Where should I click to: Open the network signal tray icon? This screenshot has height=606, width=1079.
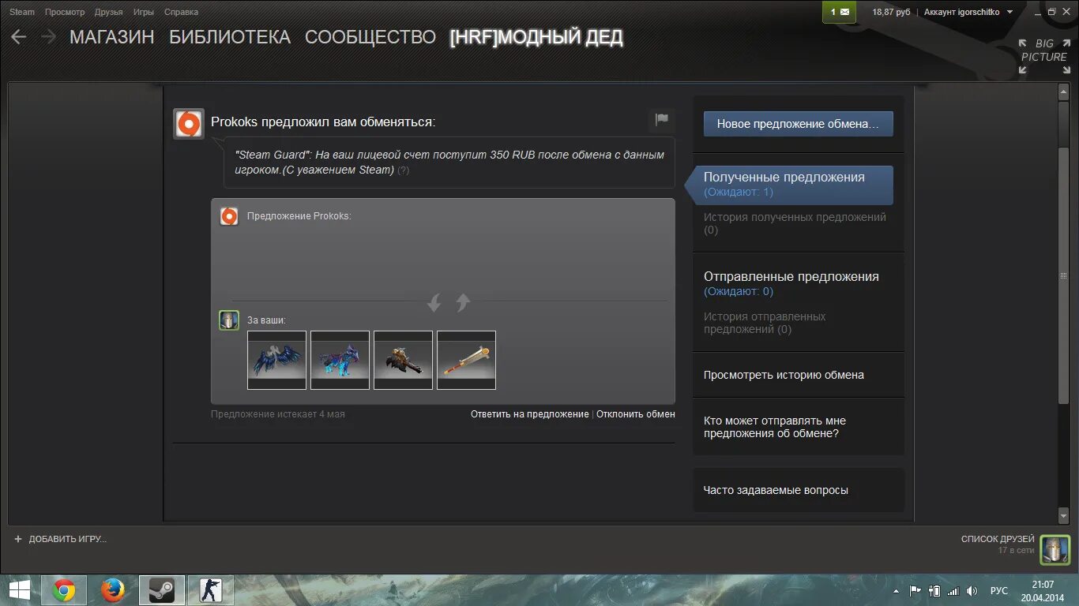click(x=953, y=591)
